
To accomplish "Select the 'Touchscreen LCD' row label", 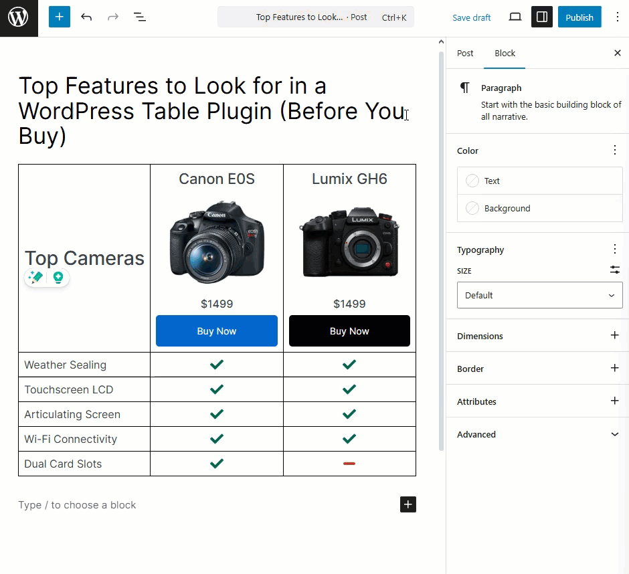I will click(x=69, y=389).
